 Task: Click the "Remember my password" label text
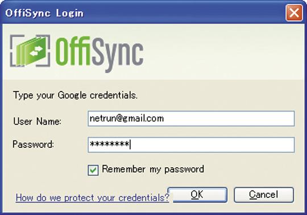(x=153, y=169)
